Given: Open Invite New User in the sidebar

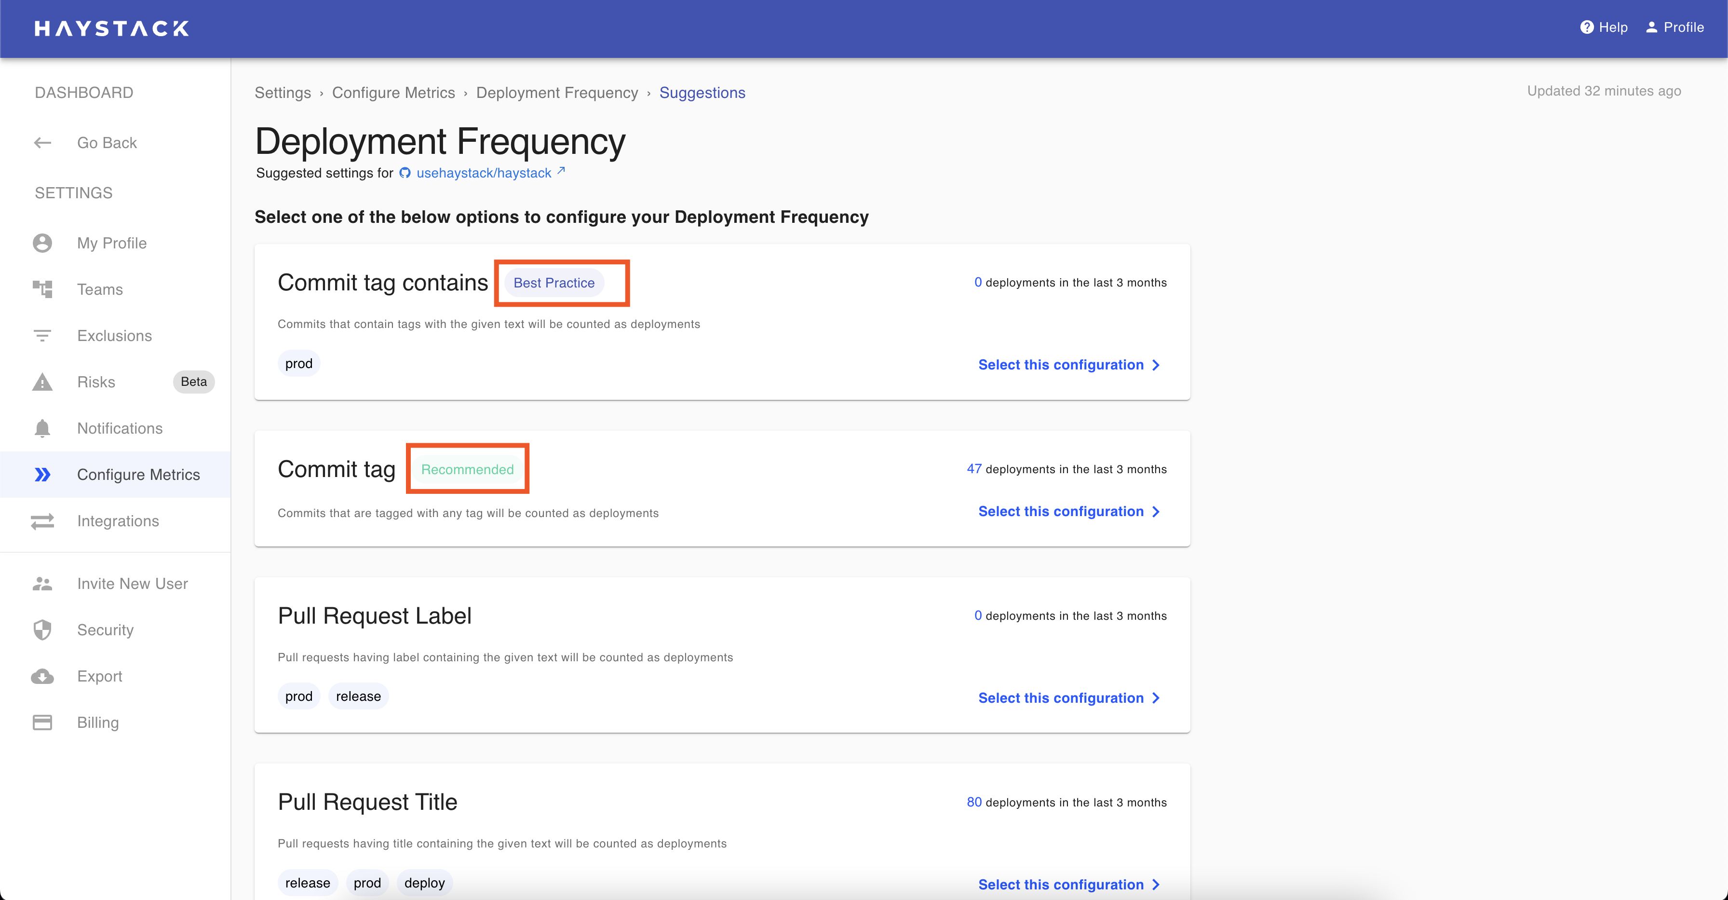Looking at the screenshot, I should click(x=132, y=583).
